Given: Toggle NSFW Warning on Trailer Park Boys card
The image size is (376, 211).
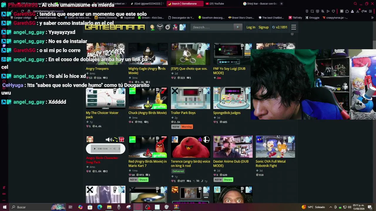Looking at the screenshot, I should coord(182,127).
